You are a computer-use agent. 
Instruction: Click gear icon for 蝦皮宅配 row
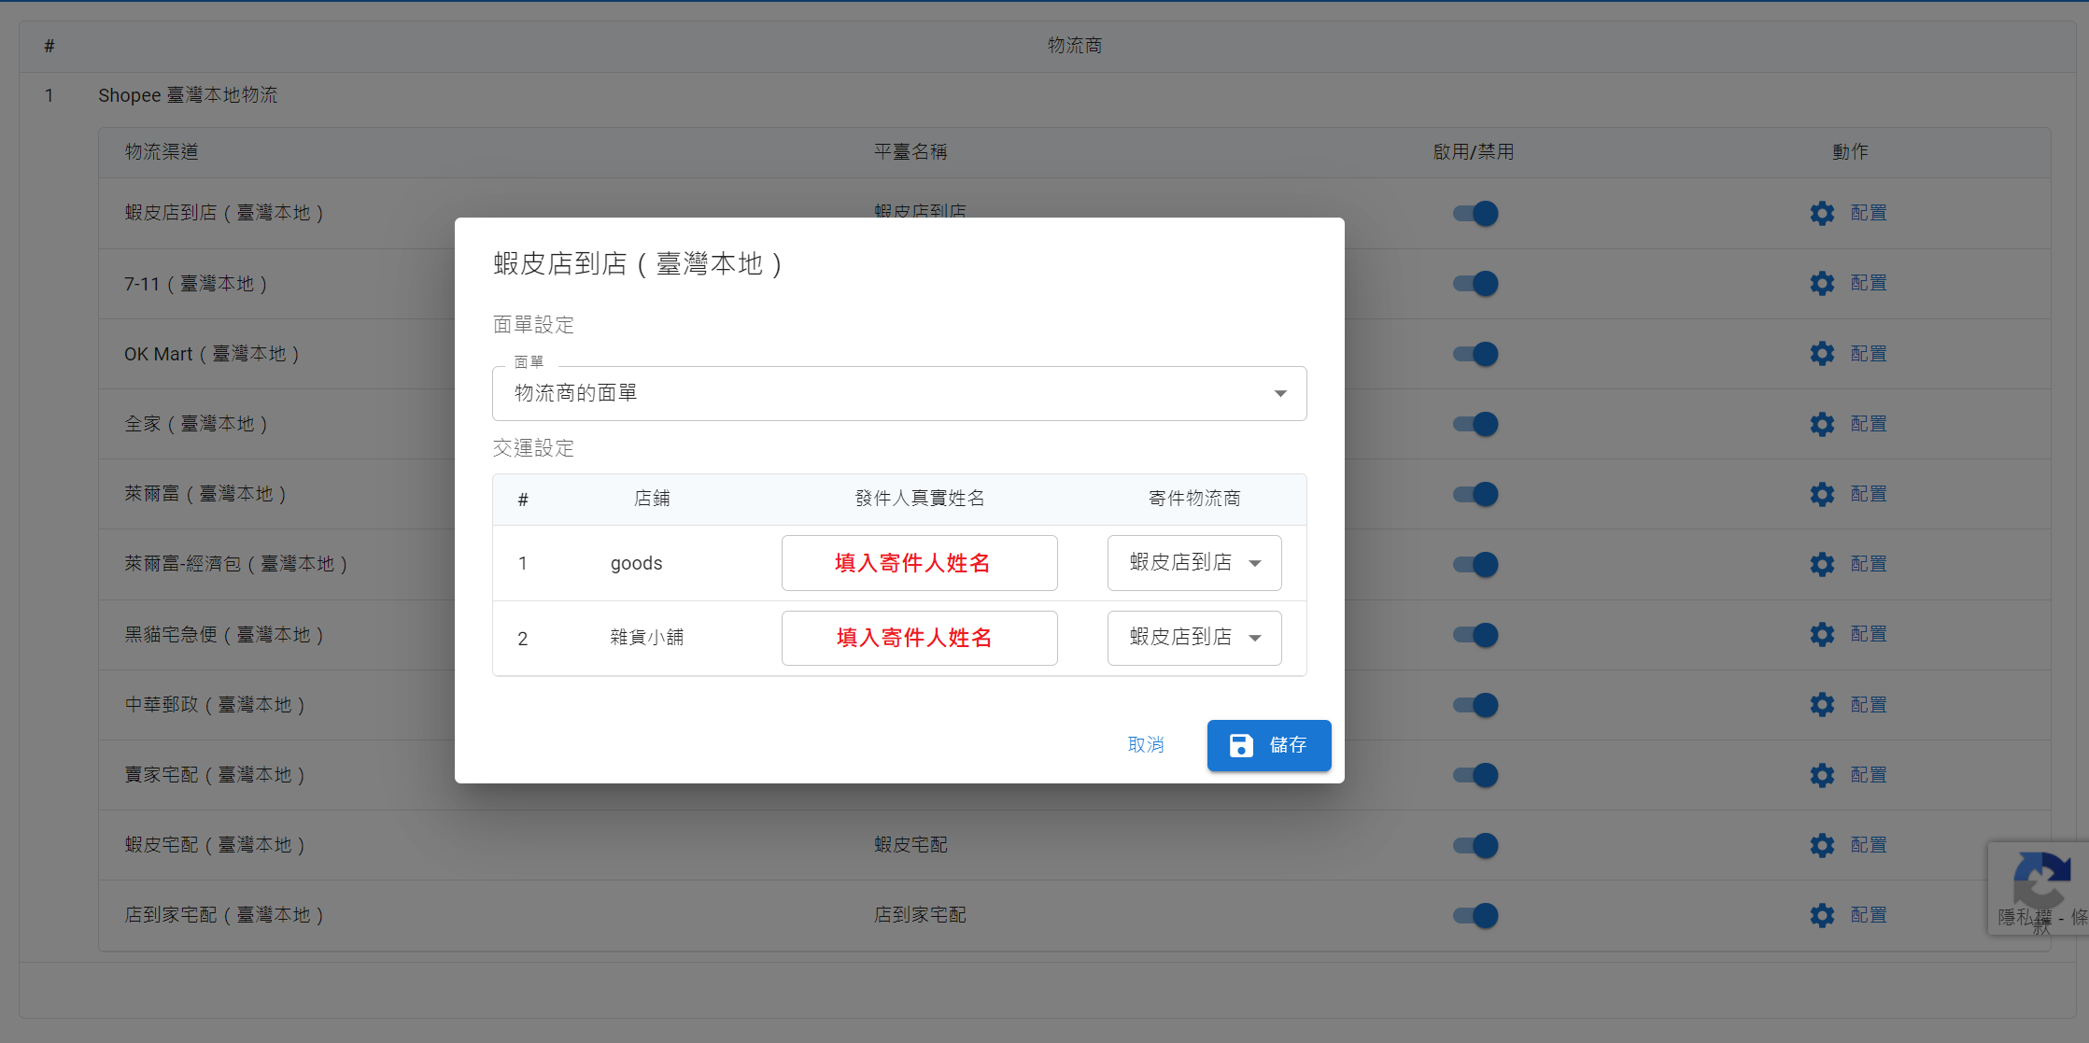[1822, 845]
